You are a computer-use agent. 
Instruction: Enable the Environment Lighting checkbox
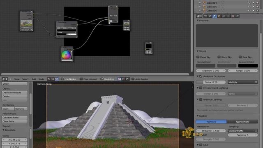pos(201,88)
